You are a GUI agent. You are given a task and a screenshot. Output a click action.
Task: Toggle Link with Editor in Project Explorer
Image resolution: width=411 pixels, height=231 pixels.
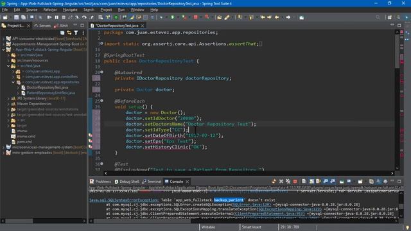coord(69,33)
